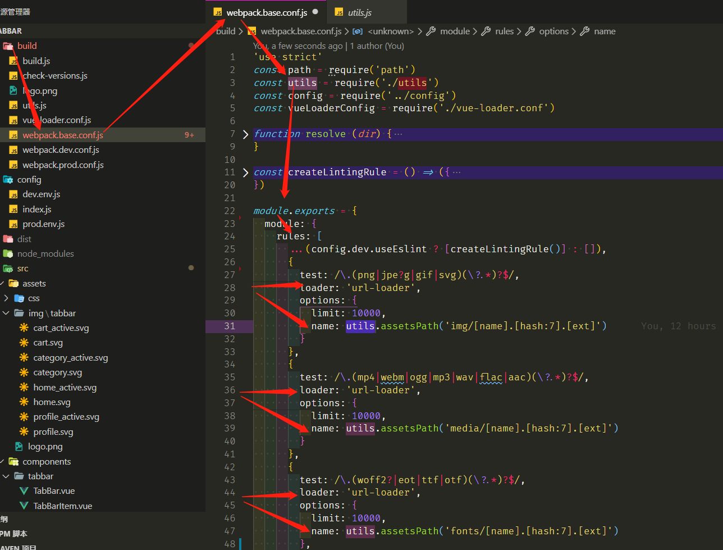Open prod.env.js file
The width and height of the screenshot is (723, 550).
coord(44,224)
